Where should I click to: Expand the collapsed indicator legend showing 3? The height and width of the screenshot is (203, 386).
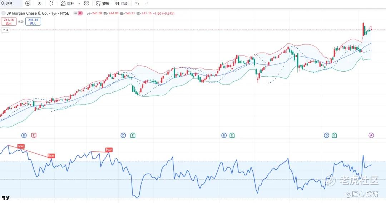pos(5,30)
